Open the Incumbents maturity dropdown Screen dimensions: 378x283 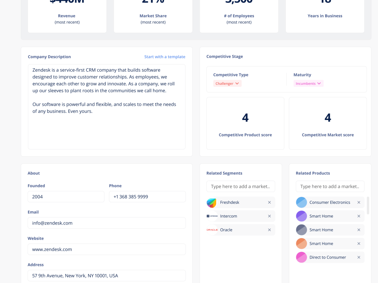point(308,83)
